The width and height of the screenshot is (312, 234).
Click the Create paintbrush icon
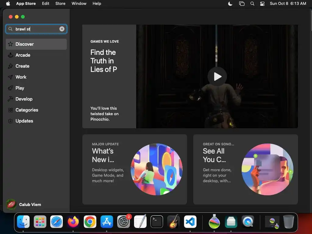[x=10, y=66]
